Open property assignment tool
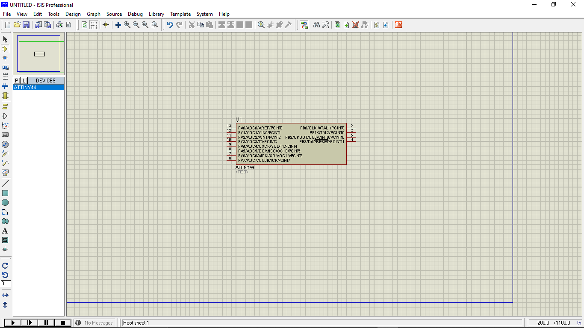The width and height of the screenshot is (584, 328). pyautogui.click(x=326, y=25)
